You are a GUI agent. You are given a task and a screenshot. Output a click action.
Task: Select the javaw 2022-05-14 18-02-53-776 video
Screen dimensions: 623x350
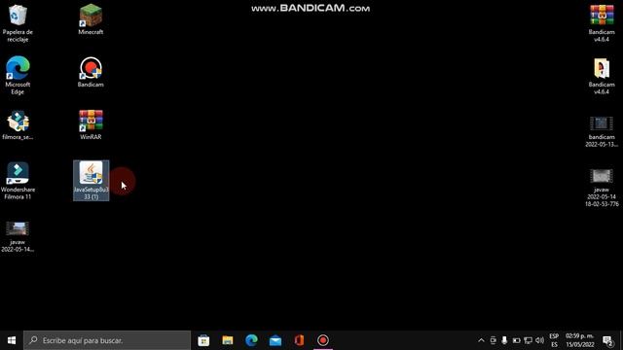pyautogui.click(x=602, y=188)
